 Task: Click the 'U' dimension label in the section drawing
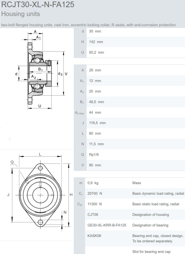click(x=40, y=106)
